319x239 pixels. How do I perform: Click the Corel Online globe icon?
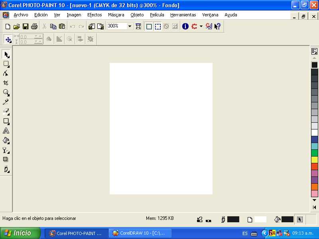click(209, 26)
